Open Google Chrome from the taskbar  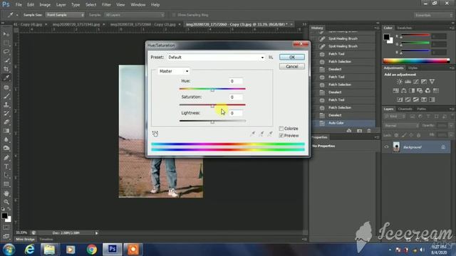[92, 250]
